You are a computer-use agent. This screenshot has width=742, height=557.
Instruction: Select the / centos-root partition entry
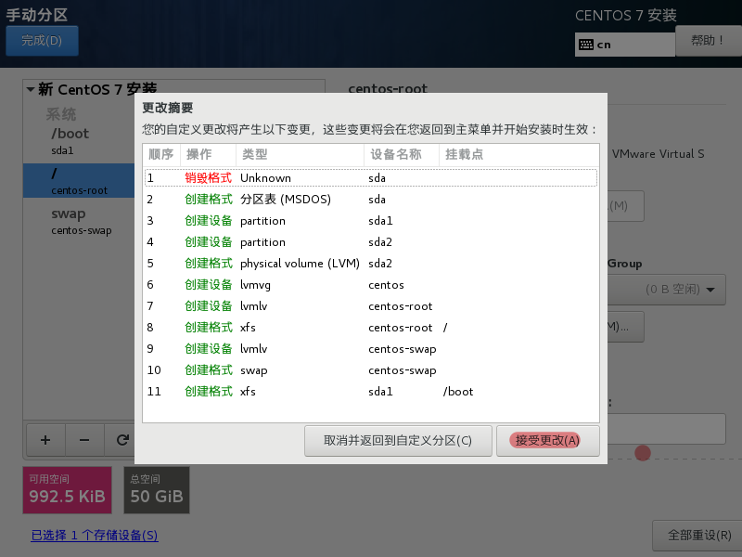[79, 180]
